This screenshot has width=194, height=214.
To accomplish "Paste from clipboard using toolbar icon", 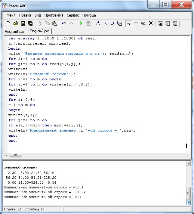I will tap(54, 23).
